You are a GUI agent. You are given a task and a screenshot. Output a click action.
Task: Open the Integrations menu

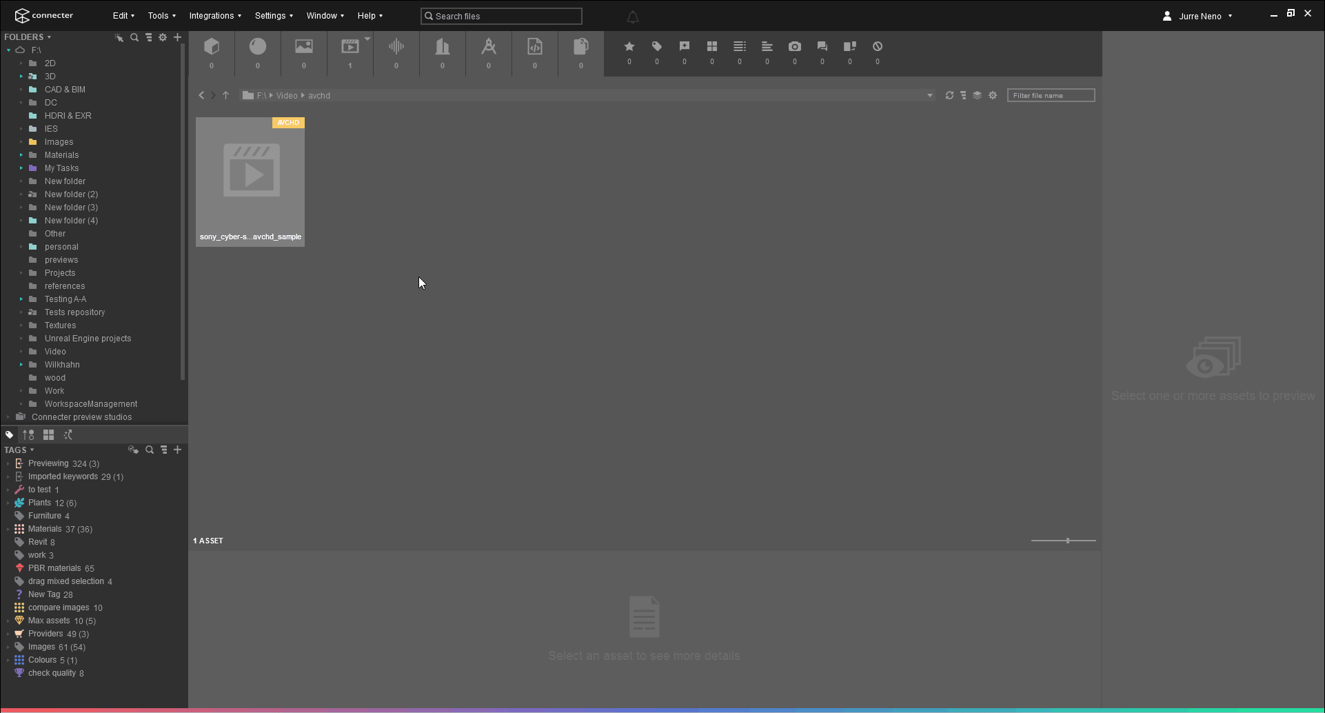pos(213,15)
